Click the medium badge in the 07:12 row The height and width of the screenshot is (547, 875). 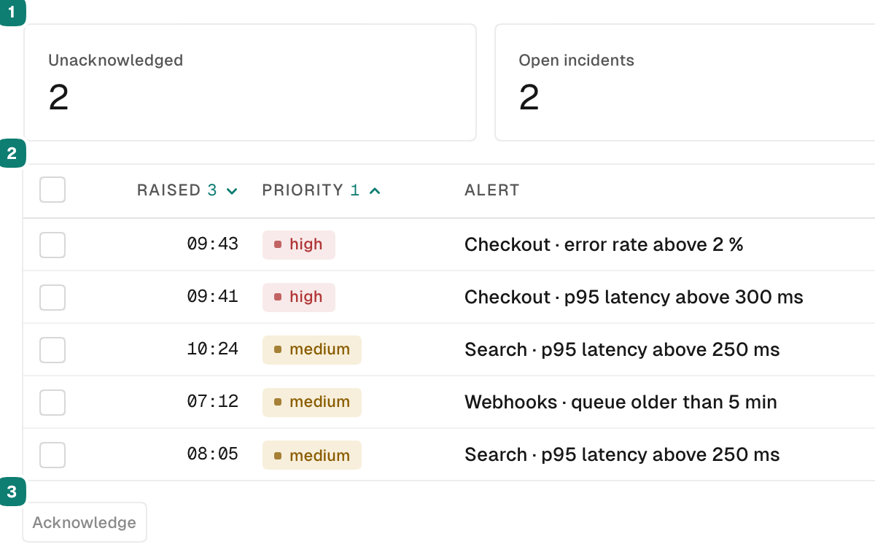tap(312, 403)
